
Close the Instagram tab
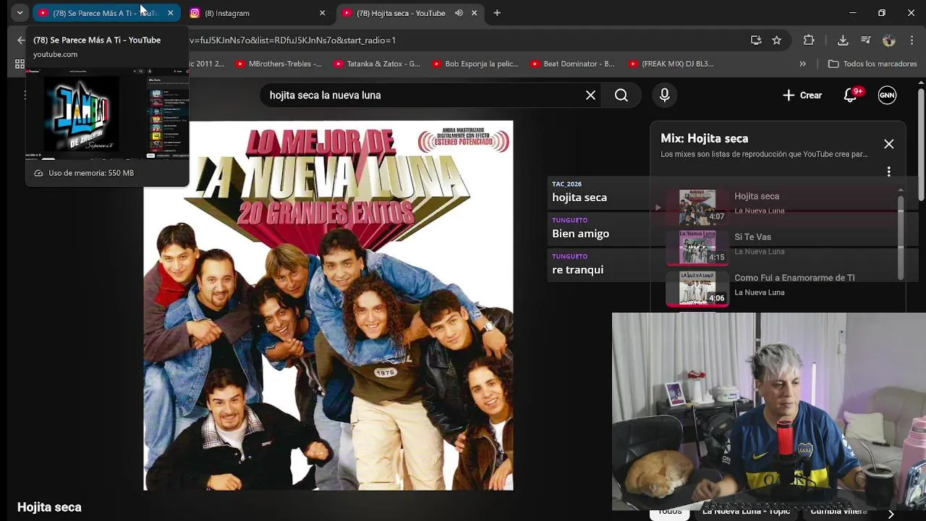[x=322, y=13]
